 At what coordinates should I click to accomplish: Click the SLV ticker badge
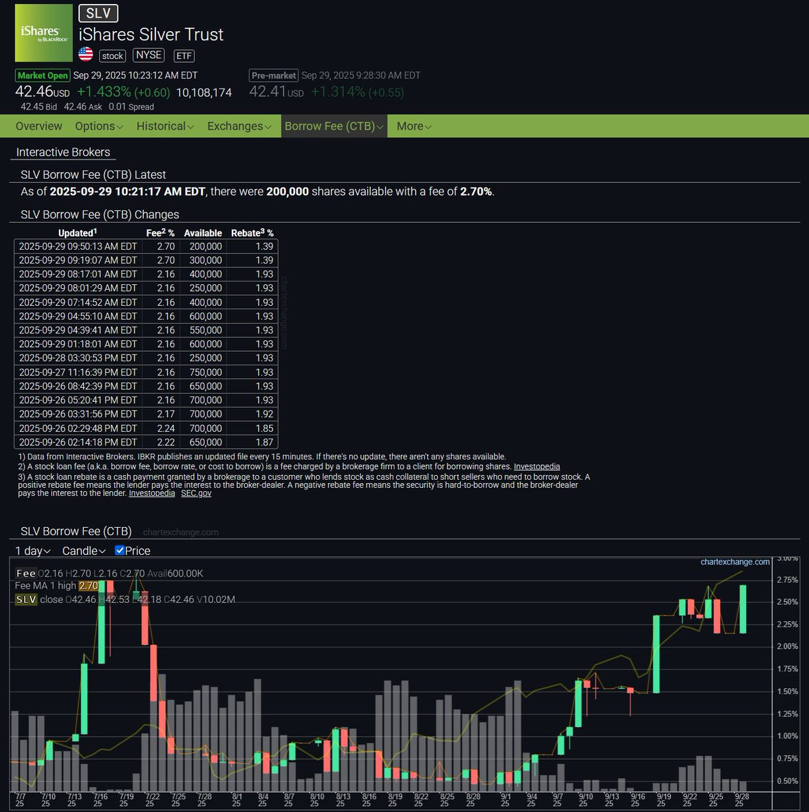(x=99, y=13)
